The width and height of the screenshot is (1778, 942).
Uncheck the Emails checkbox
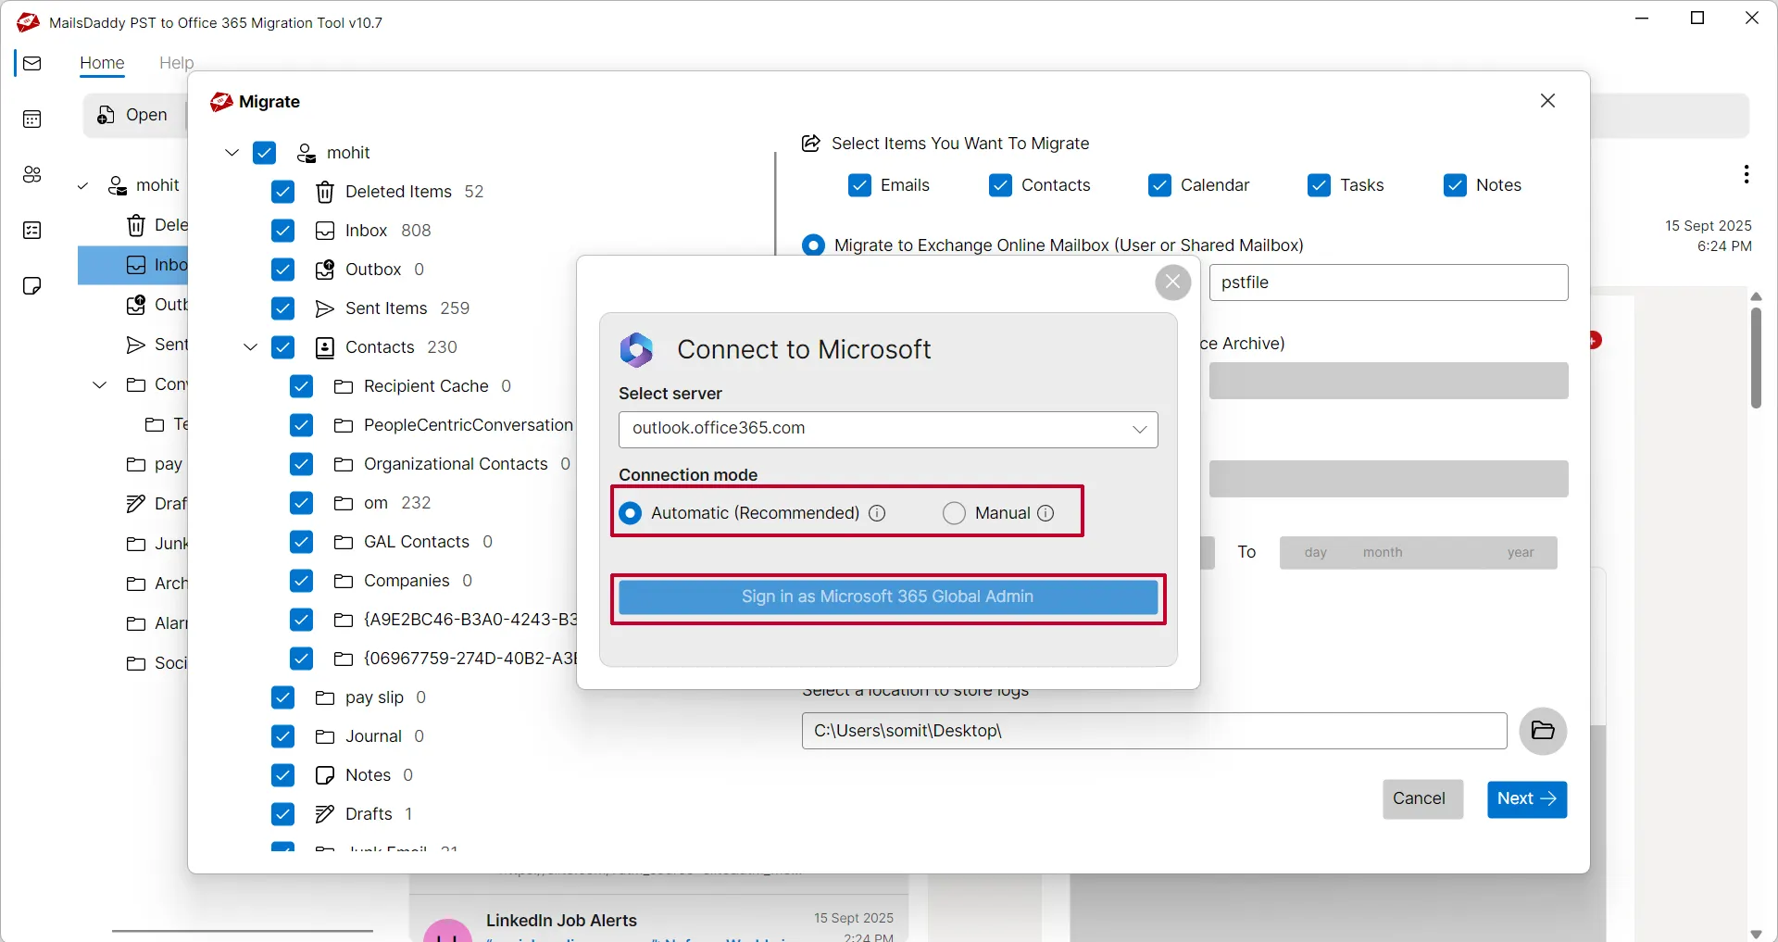[859, 185]
